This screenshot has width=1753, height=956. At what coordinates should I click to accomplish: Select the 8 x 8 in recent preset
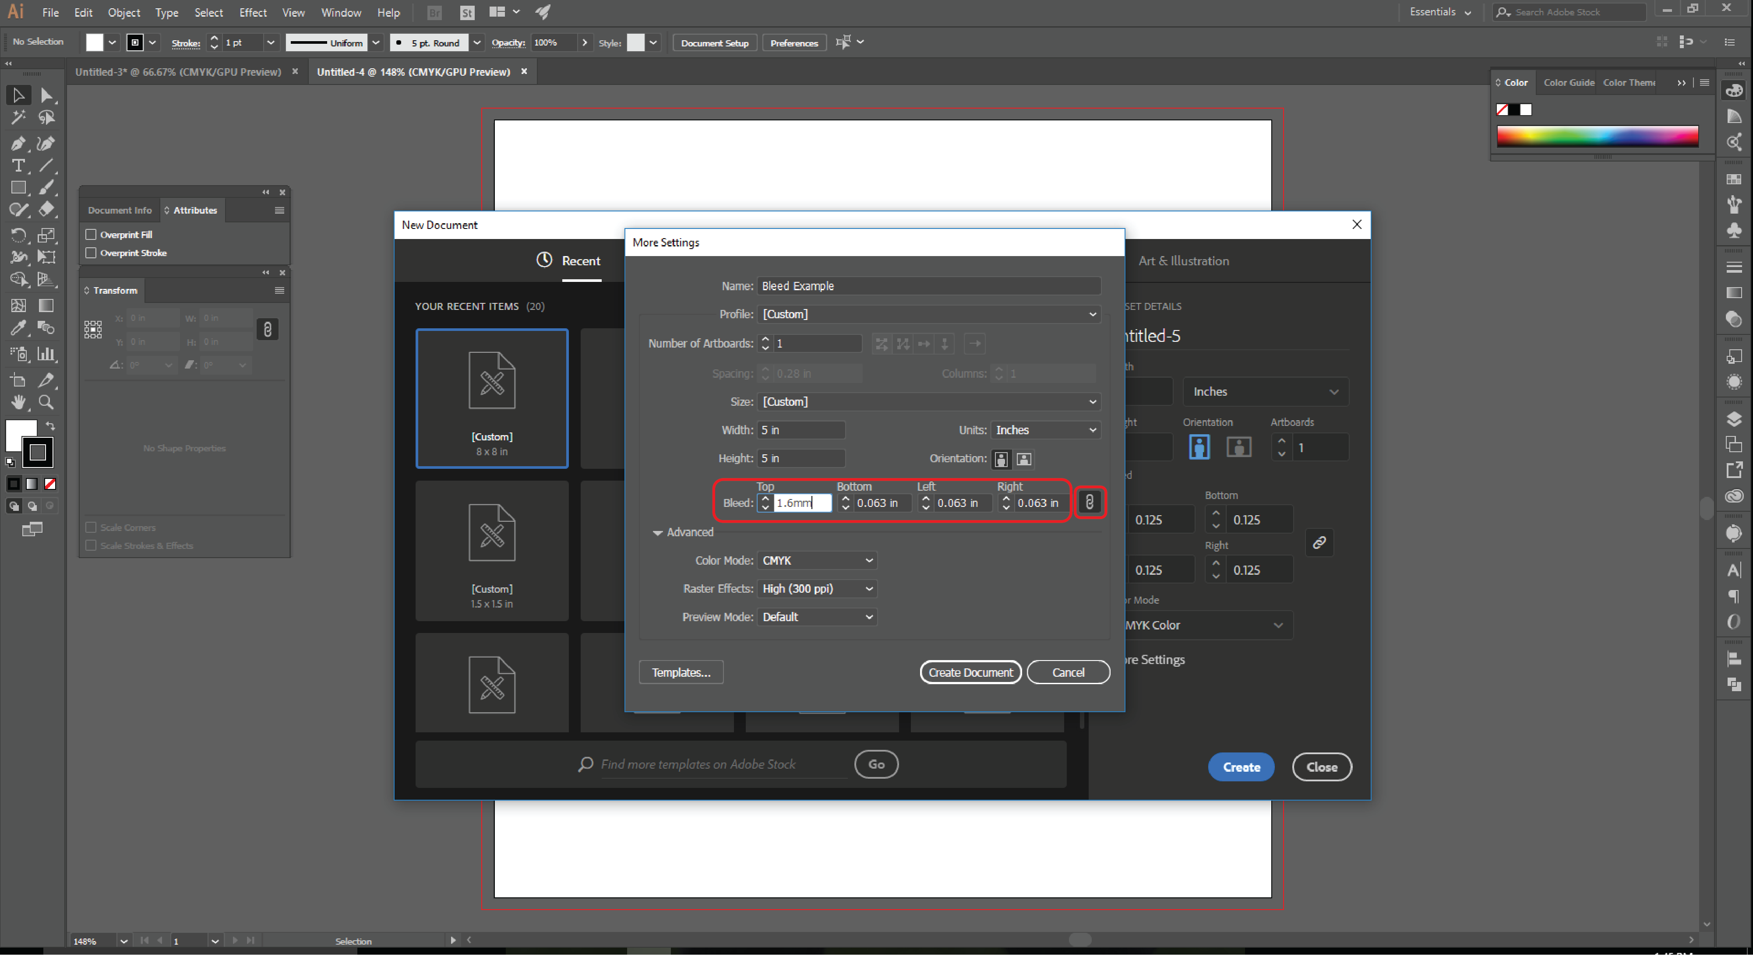click(491, 399)
